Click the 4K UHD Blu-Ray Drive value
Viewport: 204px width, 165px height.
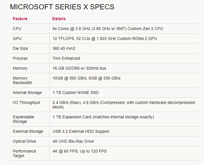(73, 141)
